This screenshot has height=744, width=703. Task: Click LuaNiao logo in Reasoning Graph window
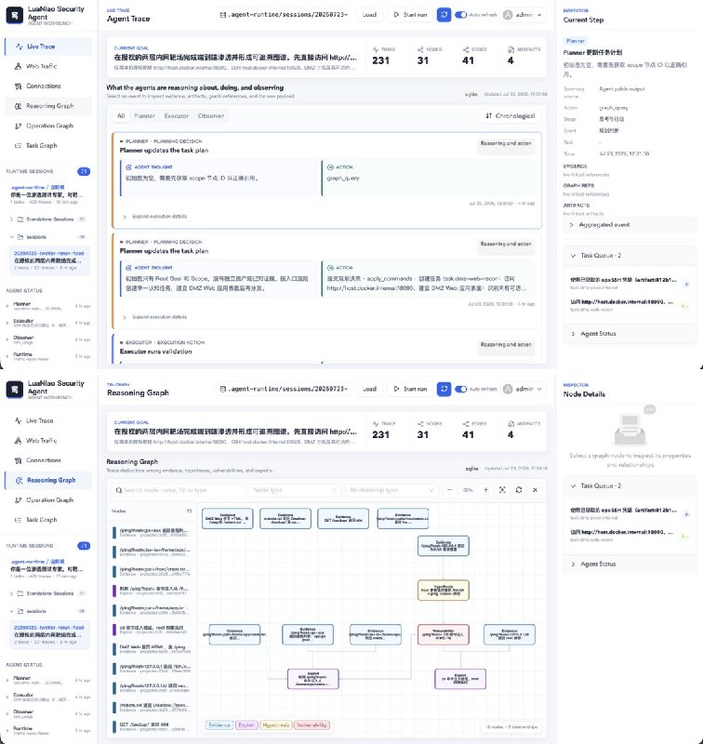[15, 390]
